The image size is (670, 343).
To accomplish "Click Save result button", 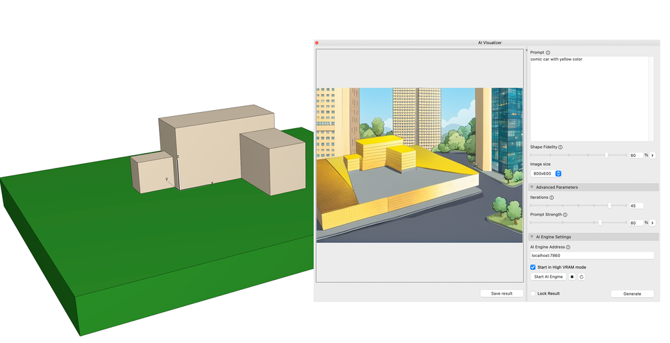I will point(502,293).
